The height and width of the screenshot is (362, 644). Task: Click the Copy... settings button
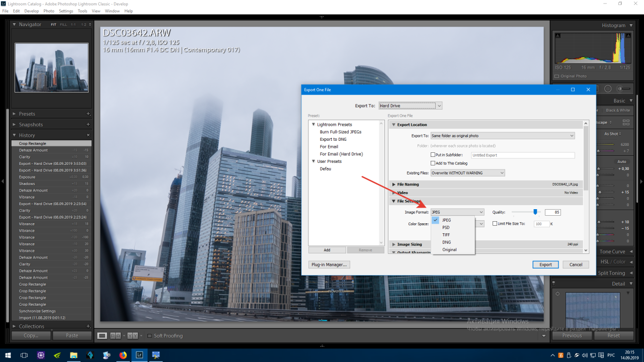(x=31, y=335)
